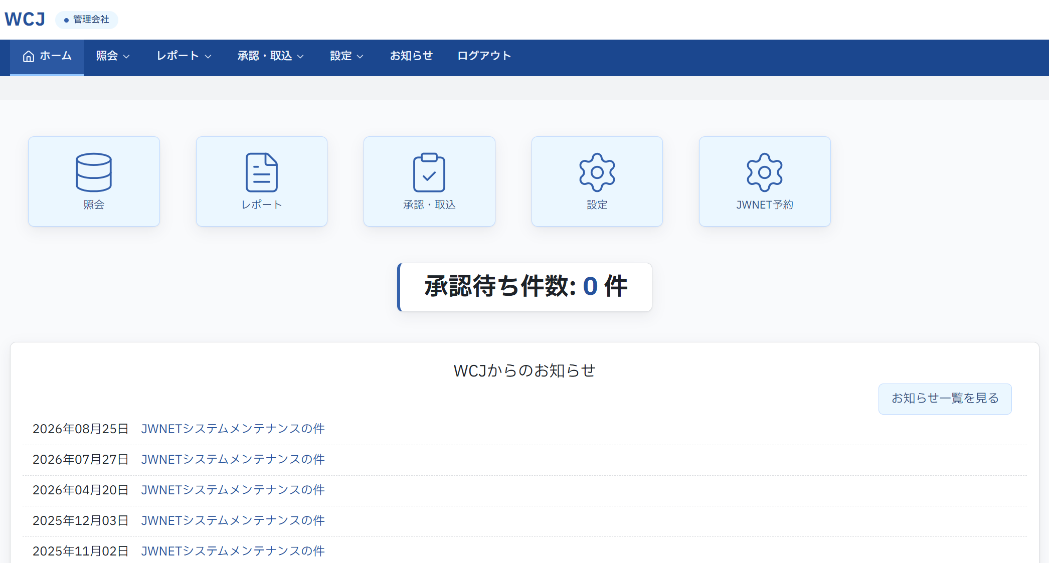Expand the 設定 dropdown menu

(x=346, y=56)
